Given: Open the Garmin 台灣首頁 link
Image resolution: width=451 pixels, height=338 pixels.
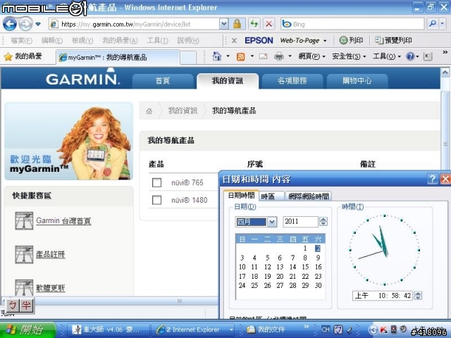Looking at the screenshot, I should (x=63, y=220).
